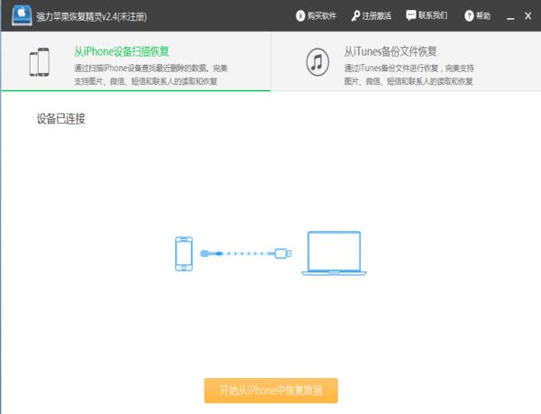
Task: Click the iTunes music note icon
Action: click(317, 62)
